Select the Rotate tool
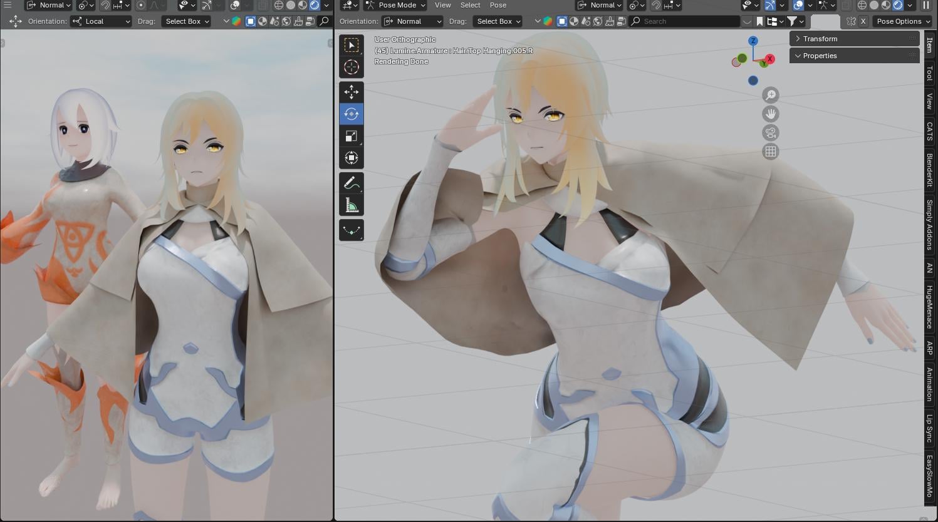 click(352, 114)
